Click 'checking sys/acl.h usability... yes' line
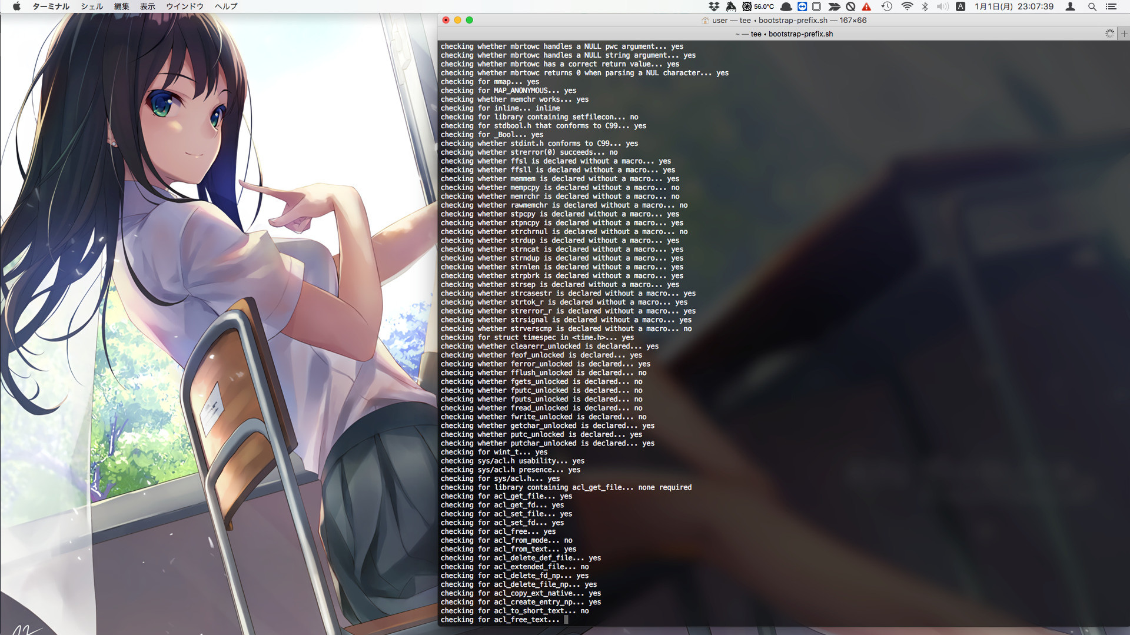 click(x=513, y=461)
